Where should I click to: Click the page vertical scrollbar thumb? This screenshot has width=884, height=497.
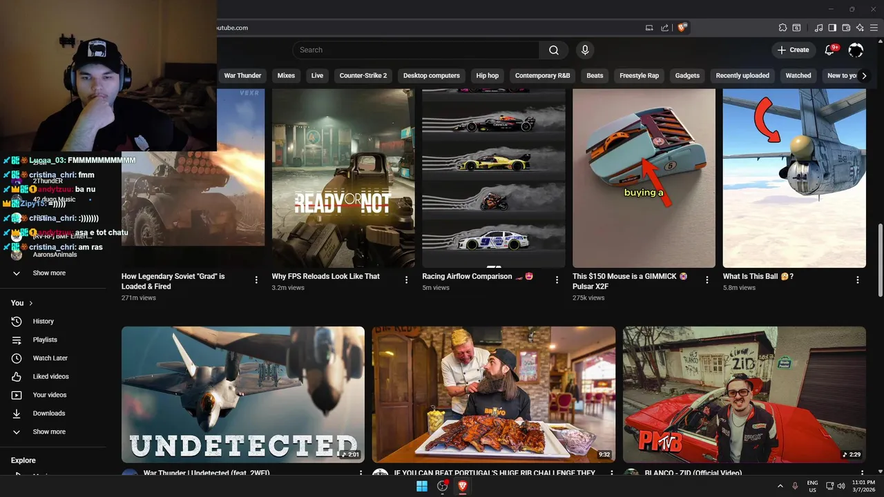coord(880,259)
